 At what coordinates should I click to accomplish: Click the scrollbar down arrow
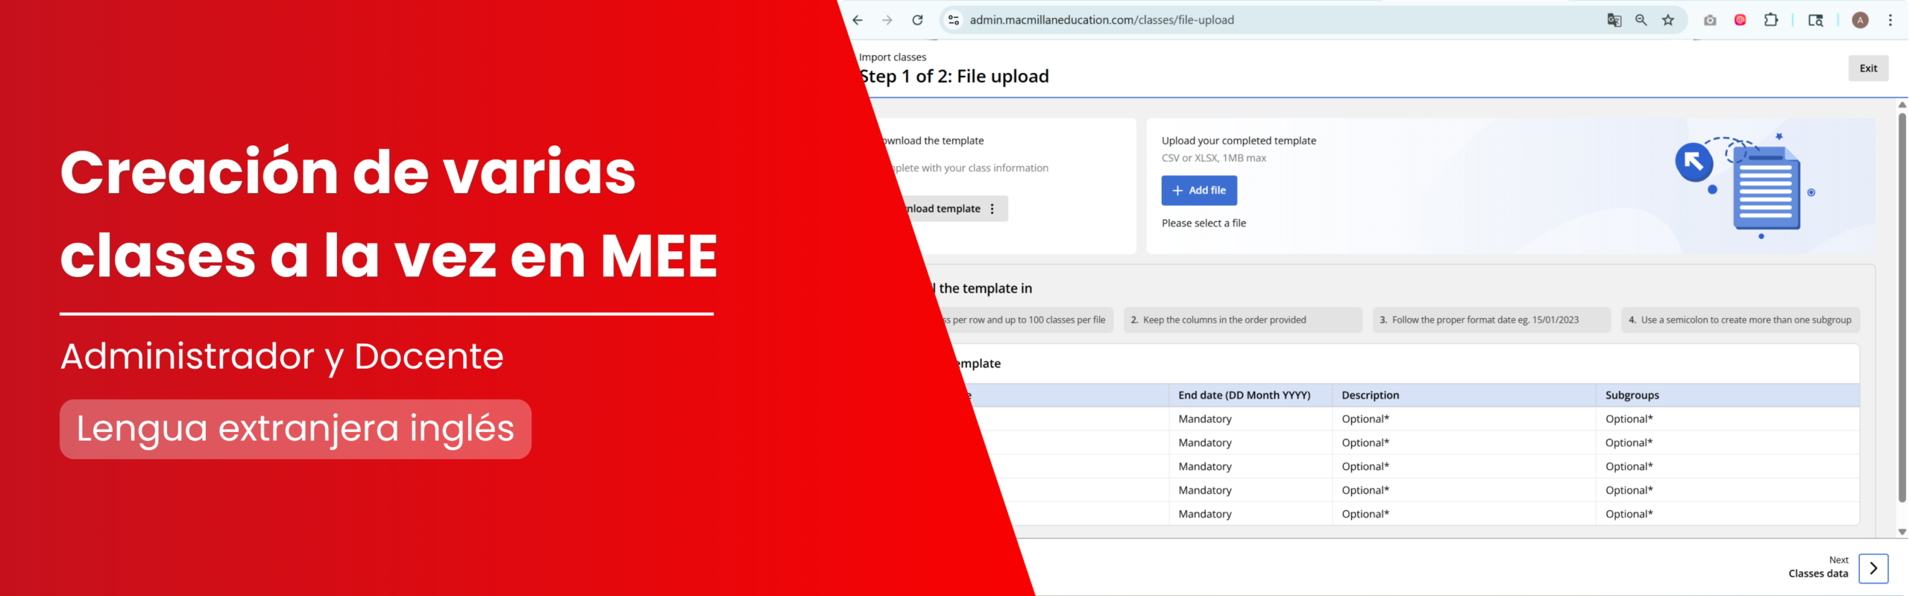coord(1902,532)
